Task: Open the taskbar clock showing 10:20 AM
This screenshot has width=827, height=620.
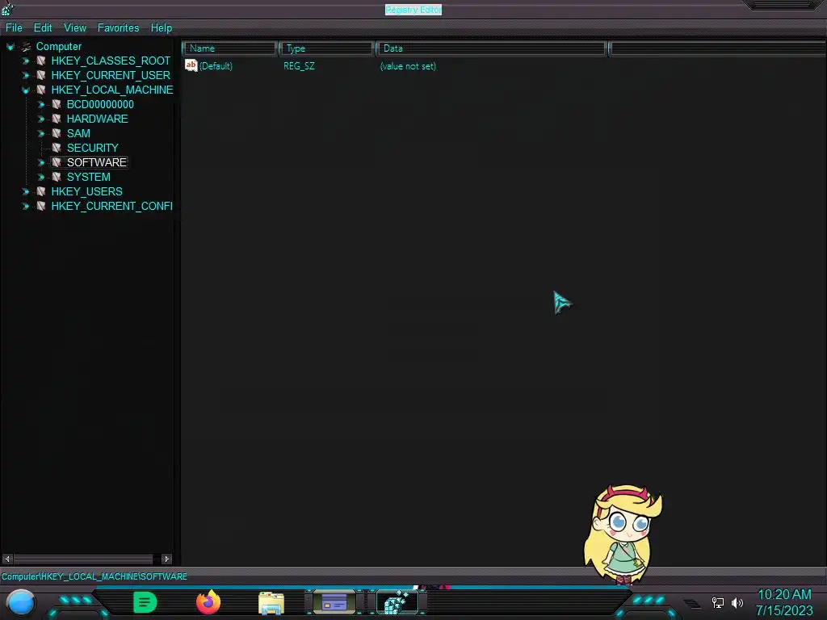Action: click(784, 602)
